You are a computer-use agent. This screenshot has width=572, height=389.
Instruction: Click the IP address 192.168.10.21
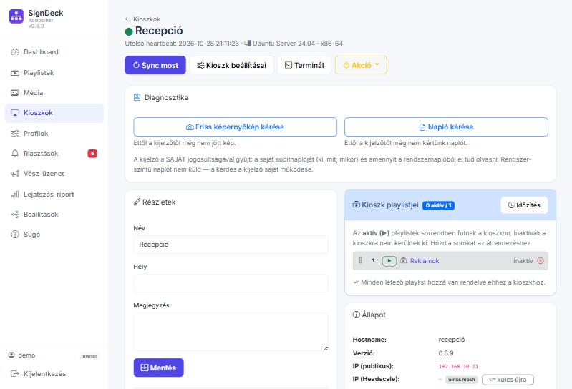pyautogui.click(x=458, y=366)
